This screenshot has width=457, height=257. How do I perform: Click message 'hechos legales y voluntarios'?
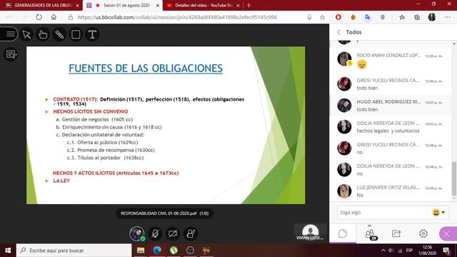tap(388, 131)
